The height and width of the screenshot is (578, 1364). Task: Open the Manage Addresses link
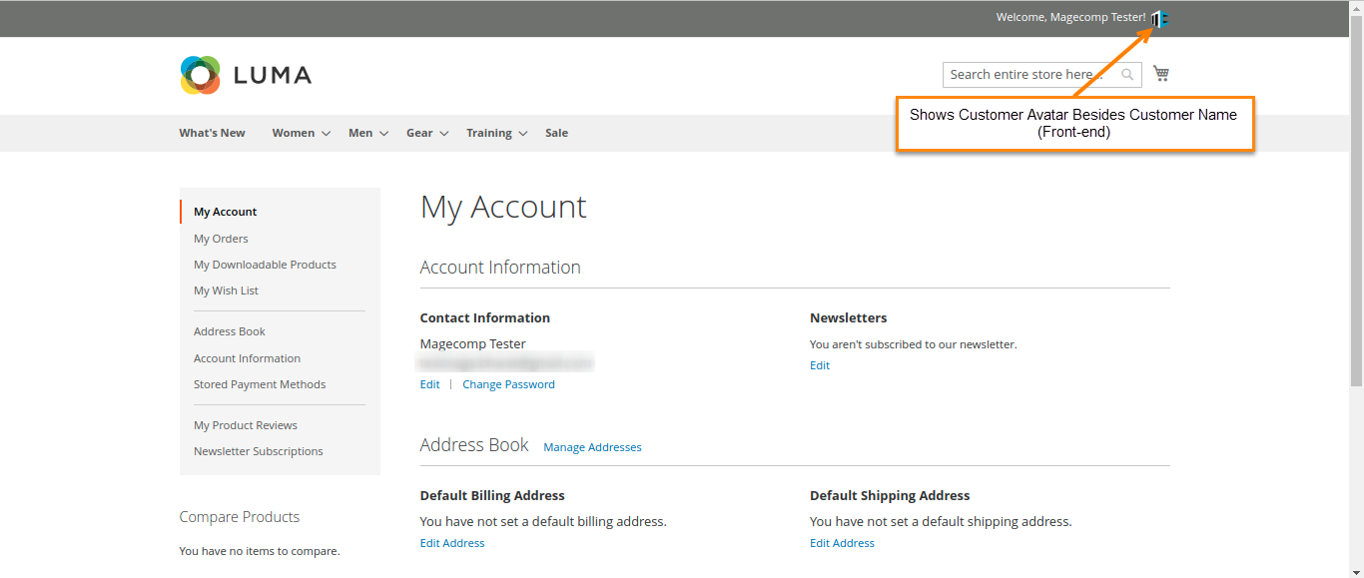(592, 447)
